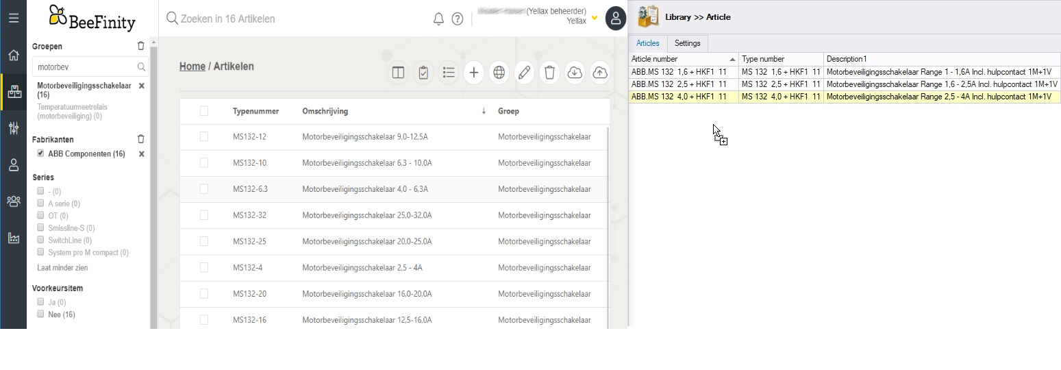Switch to the Settings tab
The width and height of the screenshot is (1061, 370).
(x=687, y=43)
